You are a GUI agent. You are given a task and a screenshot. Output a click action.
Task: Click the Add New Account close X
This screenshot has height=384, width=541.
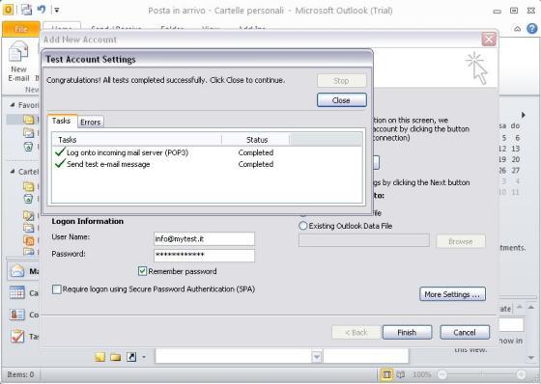tap(489, 39)
